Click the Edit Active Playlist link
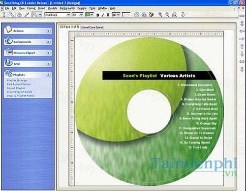Viewport: 246px width, 191px height. 19,84
